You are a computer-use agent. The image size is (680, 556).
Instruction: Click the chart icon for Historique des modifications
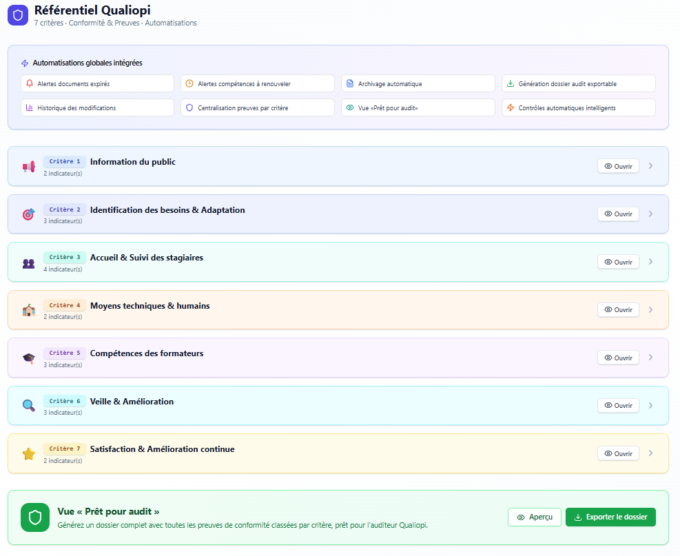[x=30, y=107]
